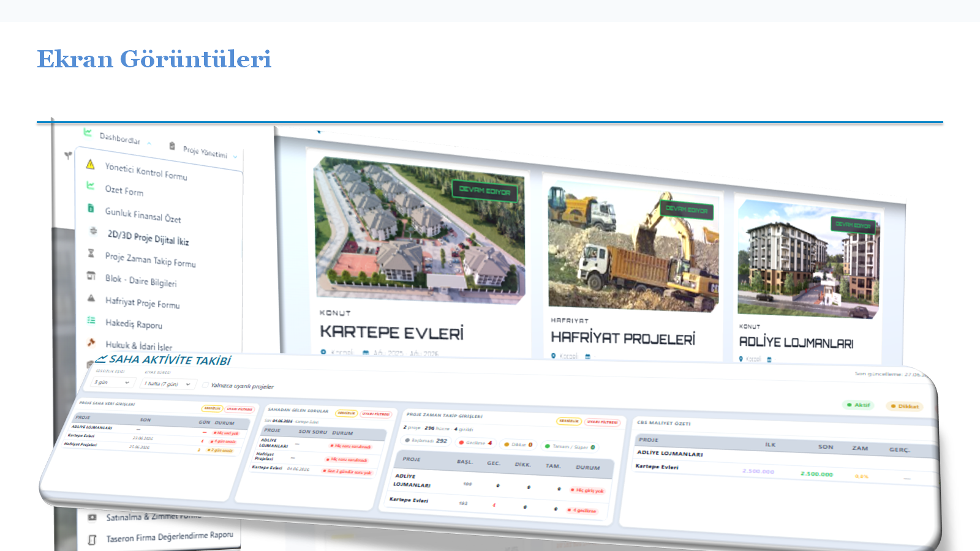Image resolution: width=980 pixels, height=551 pixels.
Task: Select 2D/3D Proje Dijital İkiz menu item
Action: click(x=148, y=238)
